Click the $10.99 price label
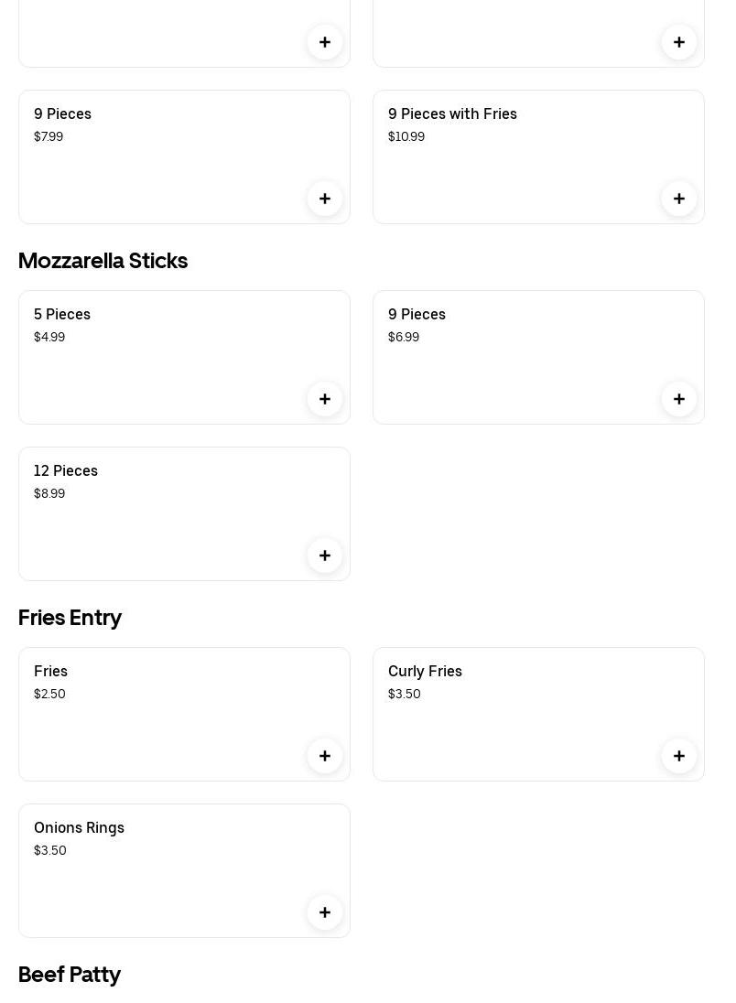Image resolution: width=736 pixels, height=1003 pixels. tap(406, 136)
